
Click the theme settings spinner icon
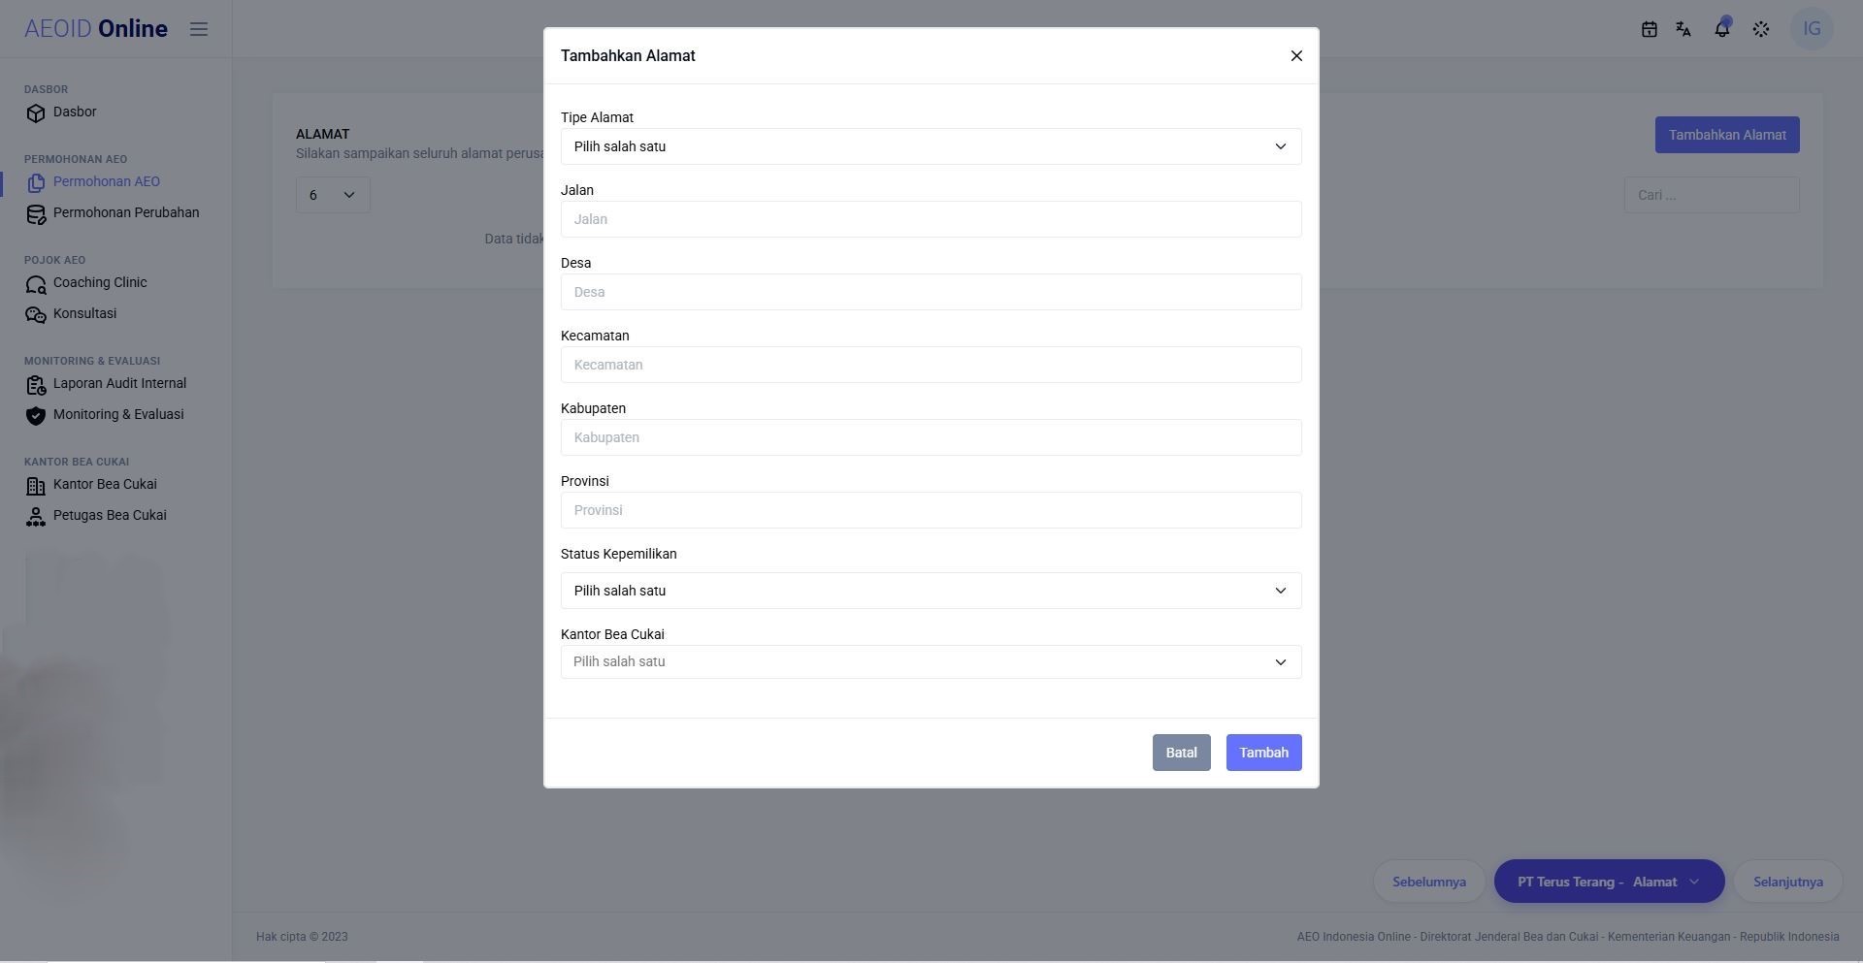tap(1761, 29)
